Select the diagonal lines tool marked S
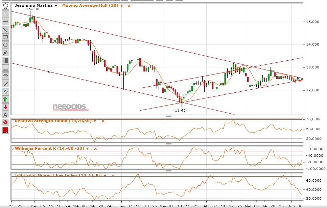 pos(5,91)
